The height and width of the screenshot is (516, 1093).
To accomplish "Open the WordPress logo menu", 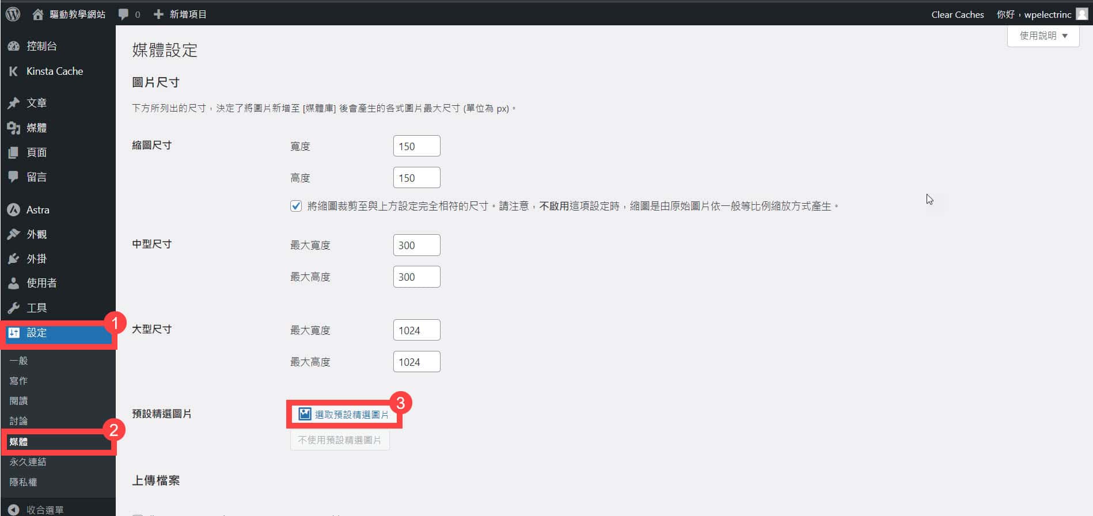I will (13, 14).
